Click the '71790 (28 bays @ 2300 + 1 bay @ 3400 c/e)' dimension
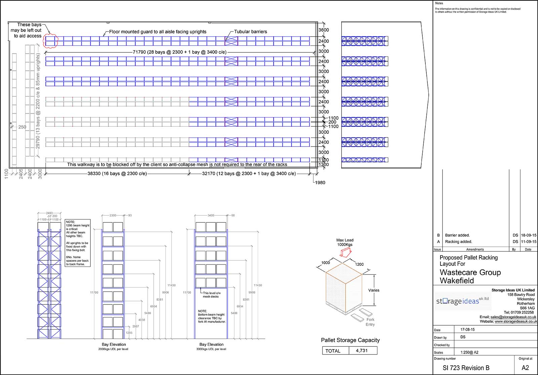538x375 pixels. (180, 52)
